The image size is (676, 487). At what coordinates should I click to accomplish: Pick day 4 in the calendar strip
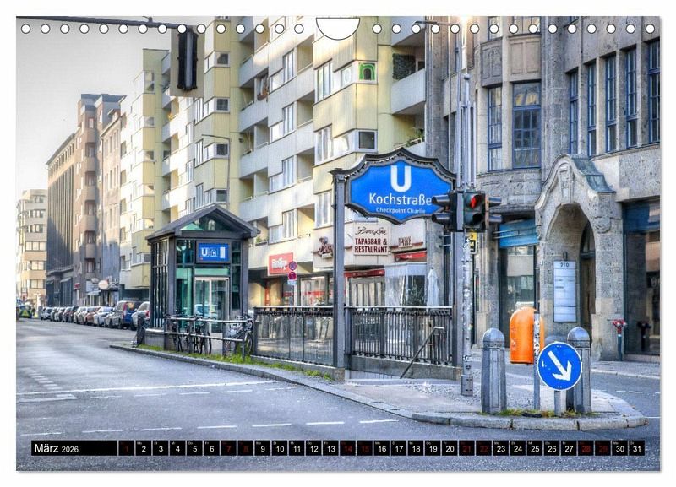[x=177, y=448]
